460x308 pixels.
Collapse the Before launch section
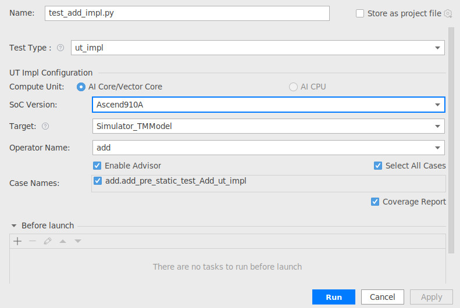14,225
